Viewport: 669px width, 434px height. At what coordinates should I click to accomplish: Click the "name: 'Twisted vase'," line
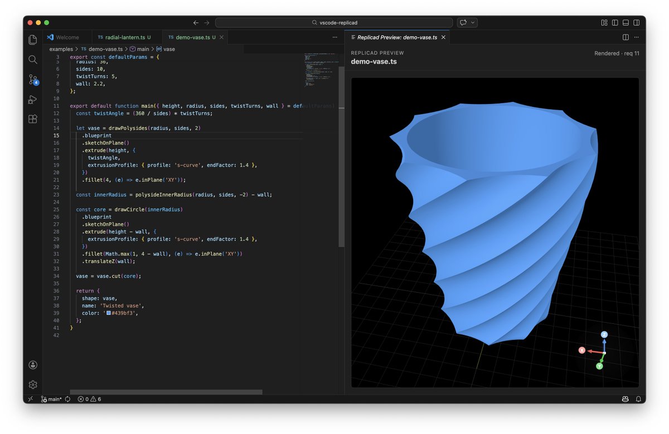113,305
